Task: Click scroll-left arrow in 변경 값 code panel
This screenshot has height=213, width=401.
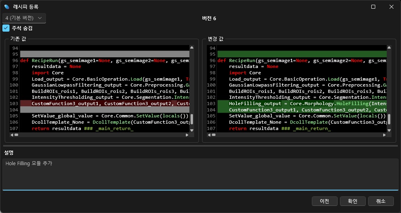Action: point(209,135)
